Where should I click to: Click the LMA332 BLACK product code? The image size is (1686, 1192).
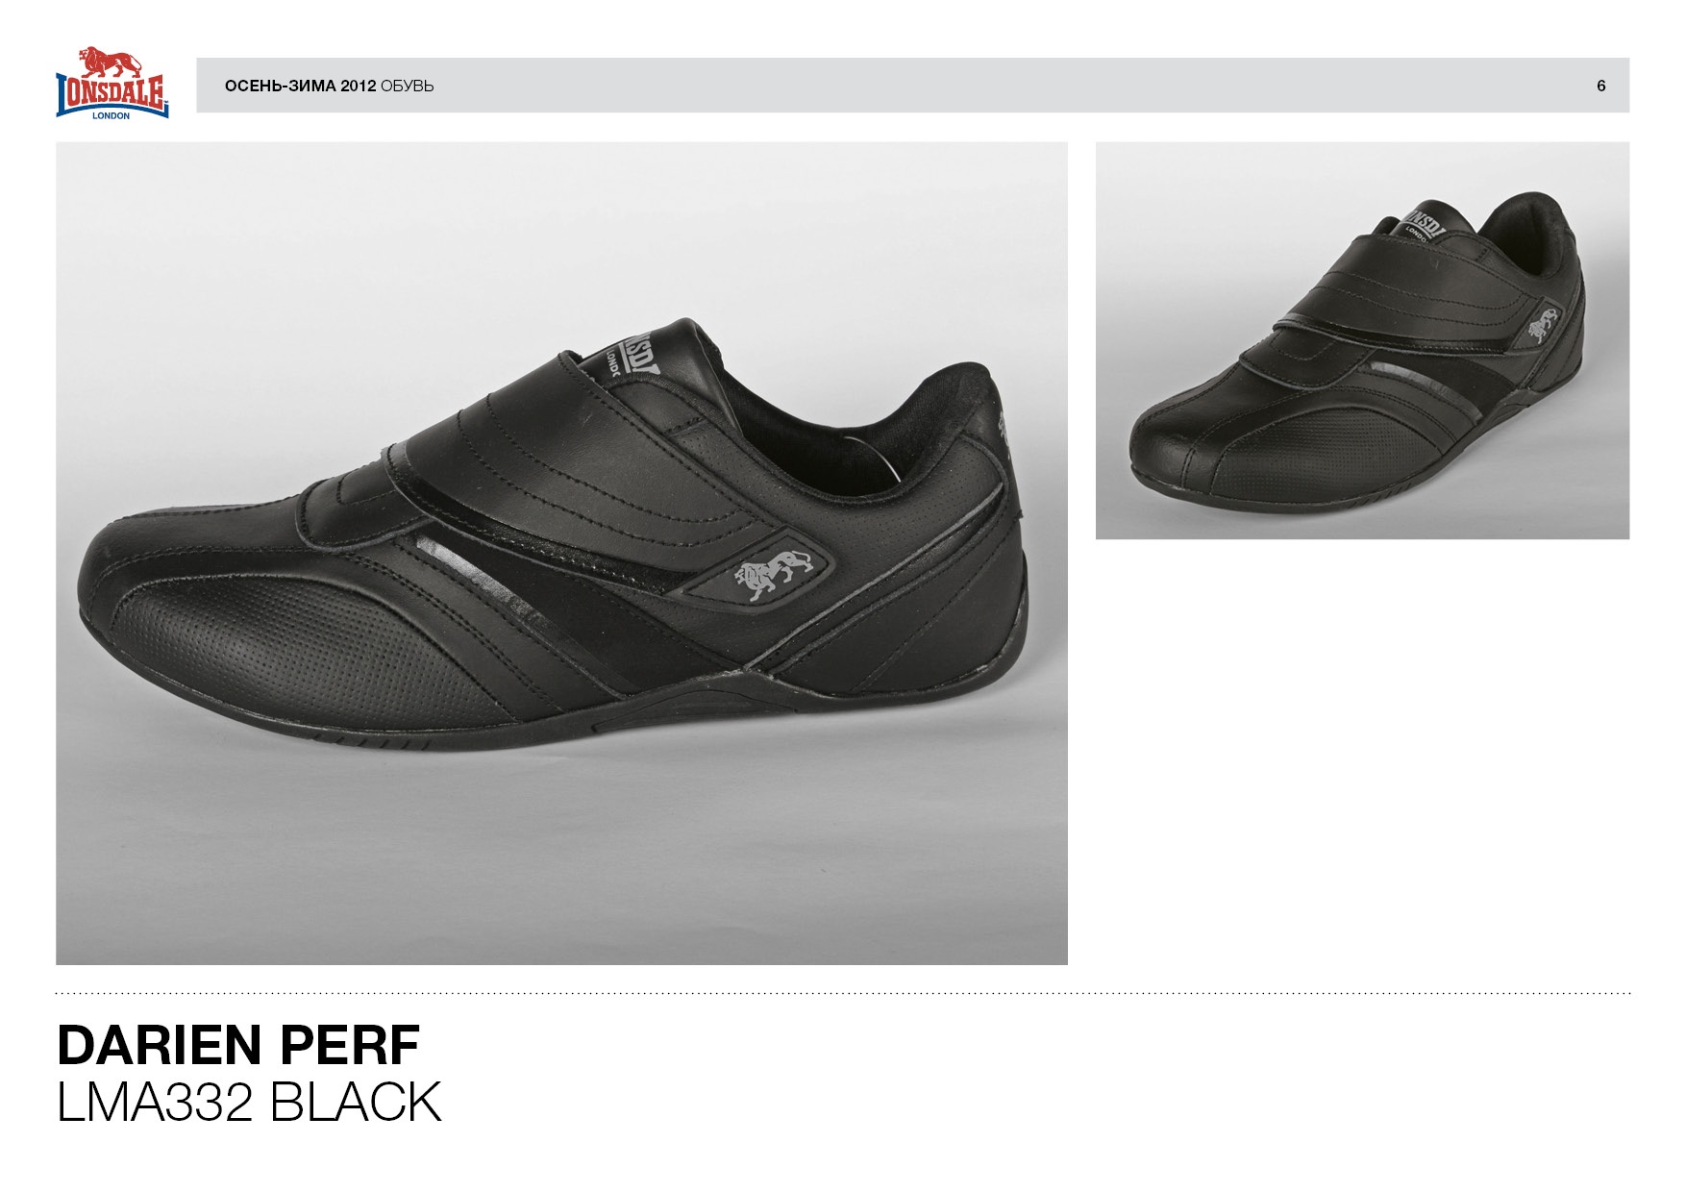pyautogui.click(x=249, y=1102)
